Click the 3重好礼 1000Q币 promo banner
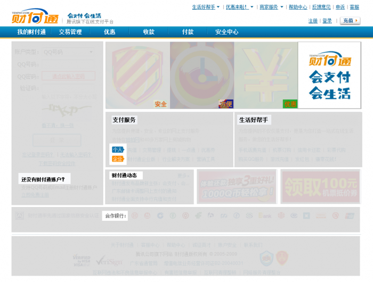This screenshot has width=373, height=282. [x=237, y=187]
